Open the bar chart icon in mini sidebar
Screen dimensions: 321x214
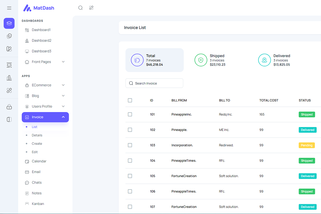click(x=9, y=78)
